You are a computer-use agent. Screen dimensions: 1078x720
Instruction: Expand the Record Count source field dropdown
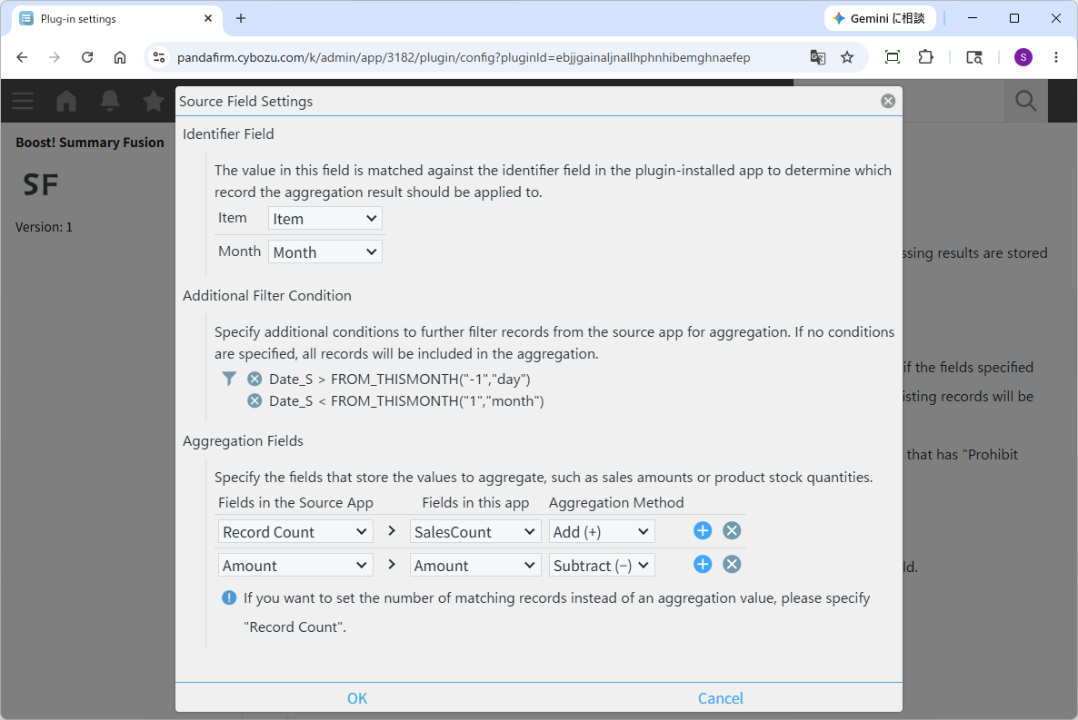(295, 532)
